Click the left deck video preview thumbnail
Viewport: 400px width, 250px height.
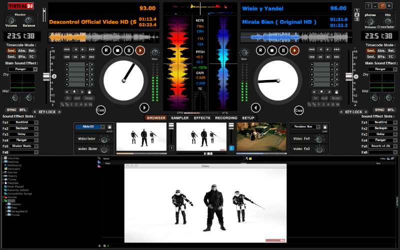[141, 137]
